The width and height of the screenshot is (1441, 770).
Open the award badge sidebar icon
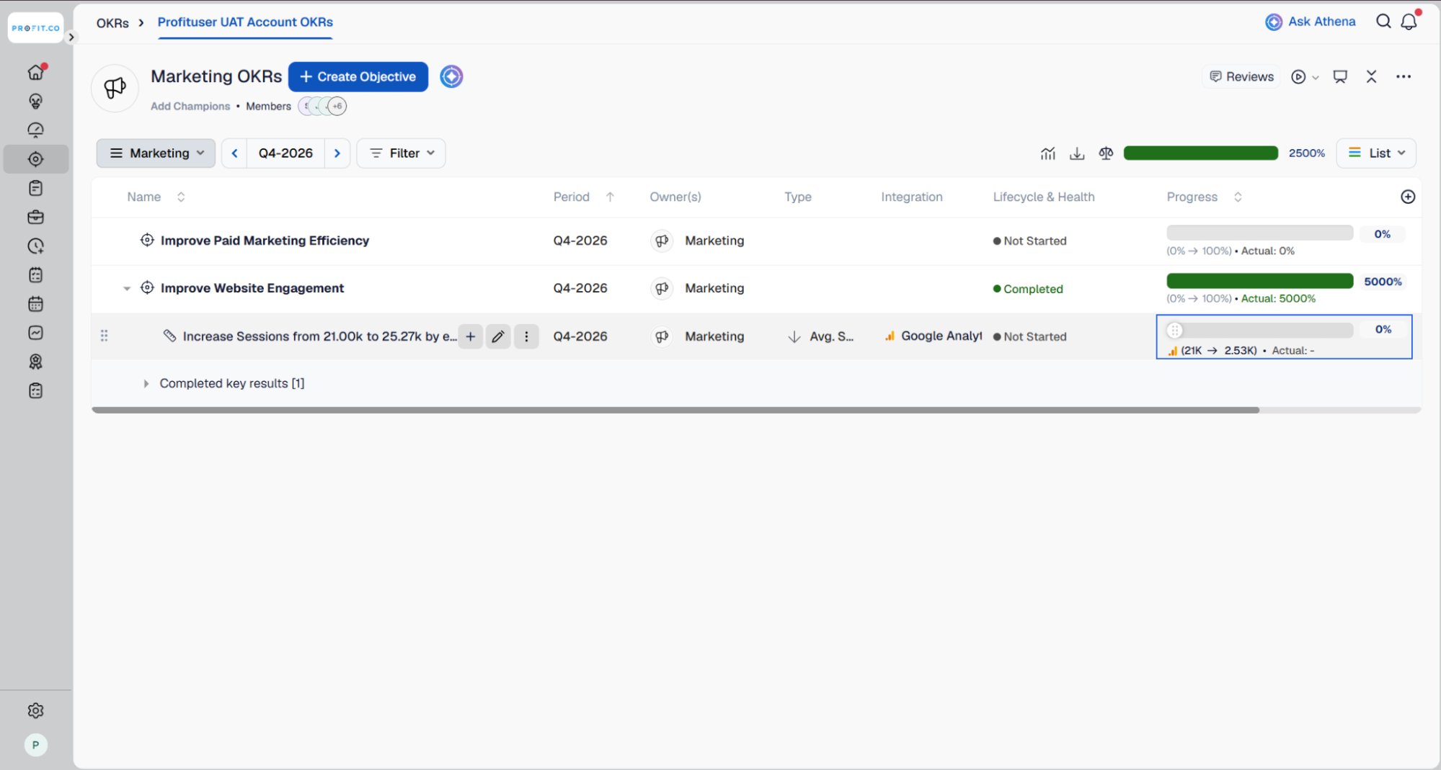pos(35,362)
